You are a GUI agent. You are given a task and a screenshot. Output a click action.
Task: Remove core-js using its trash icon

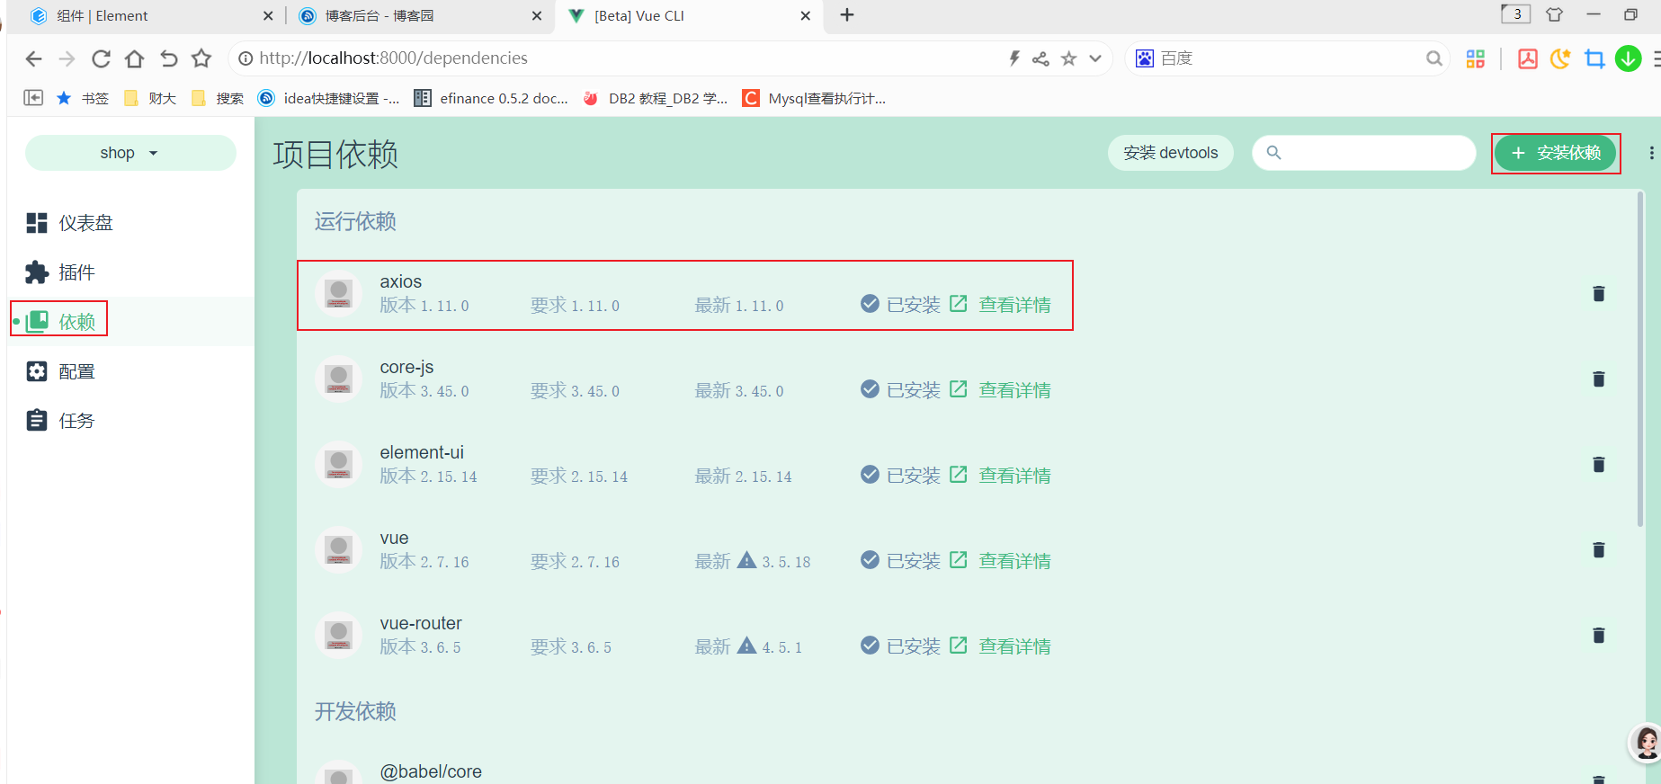click(x=1598, y=379)
